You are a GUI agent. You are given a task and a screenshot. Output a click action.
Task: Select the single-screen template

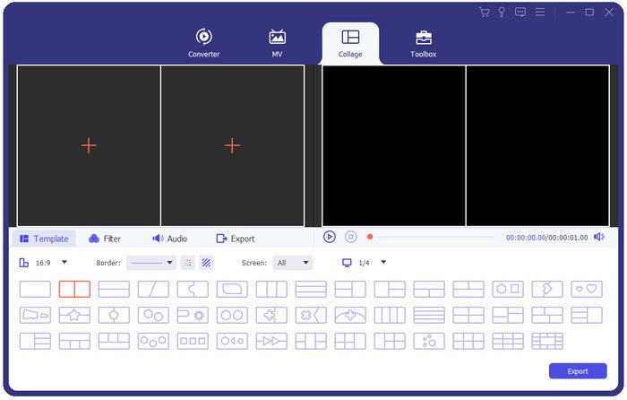[35, 289]
